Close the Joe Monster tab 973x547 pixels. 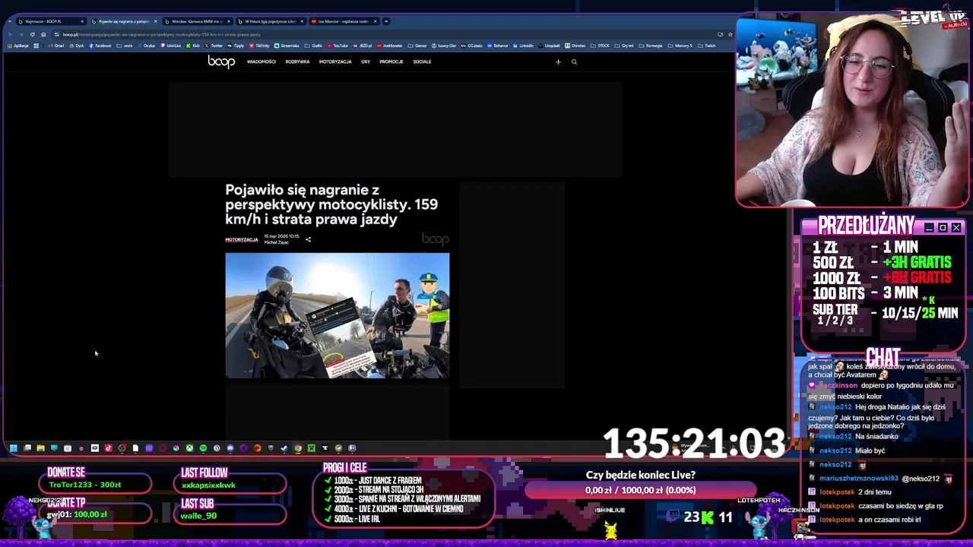[376, 21]
